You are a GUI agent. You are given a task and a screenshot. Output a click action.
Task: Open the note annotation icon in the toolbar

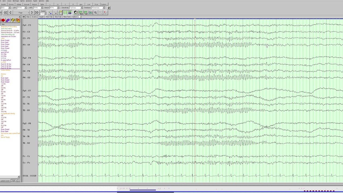[x=60, y=13]
